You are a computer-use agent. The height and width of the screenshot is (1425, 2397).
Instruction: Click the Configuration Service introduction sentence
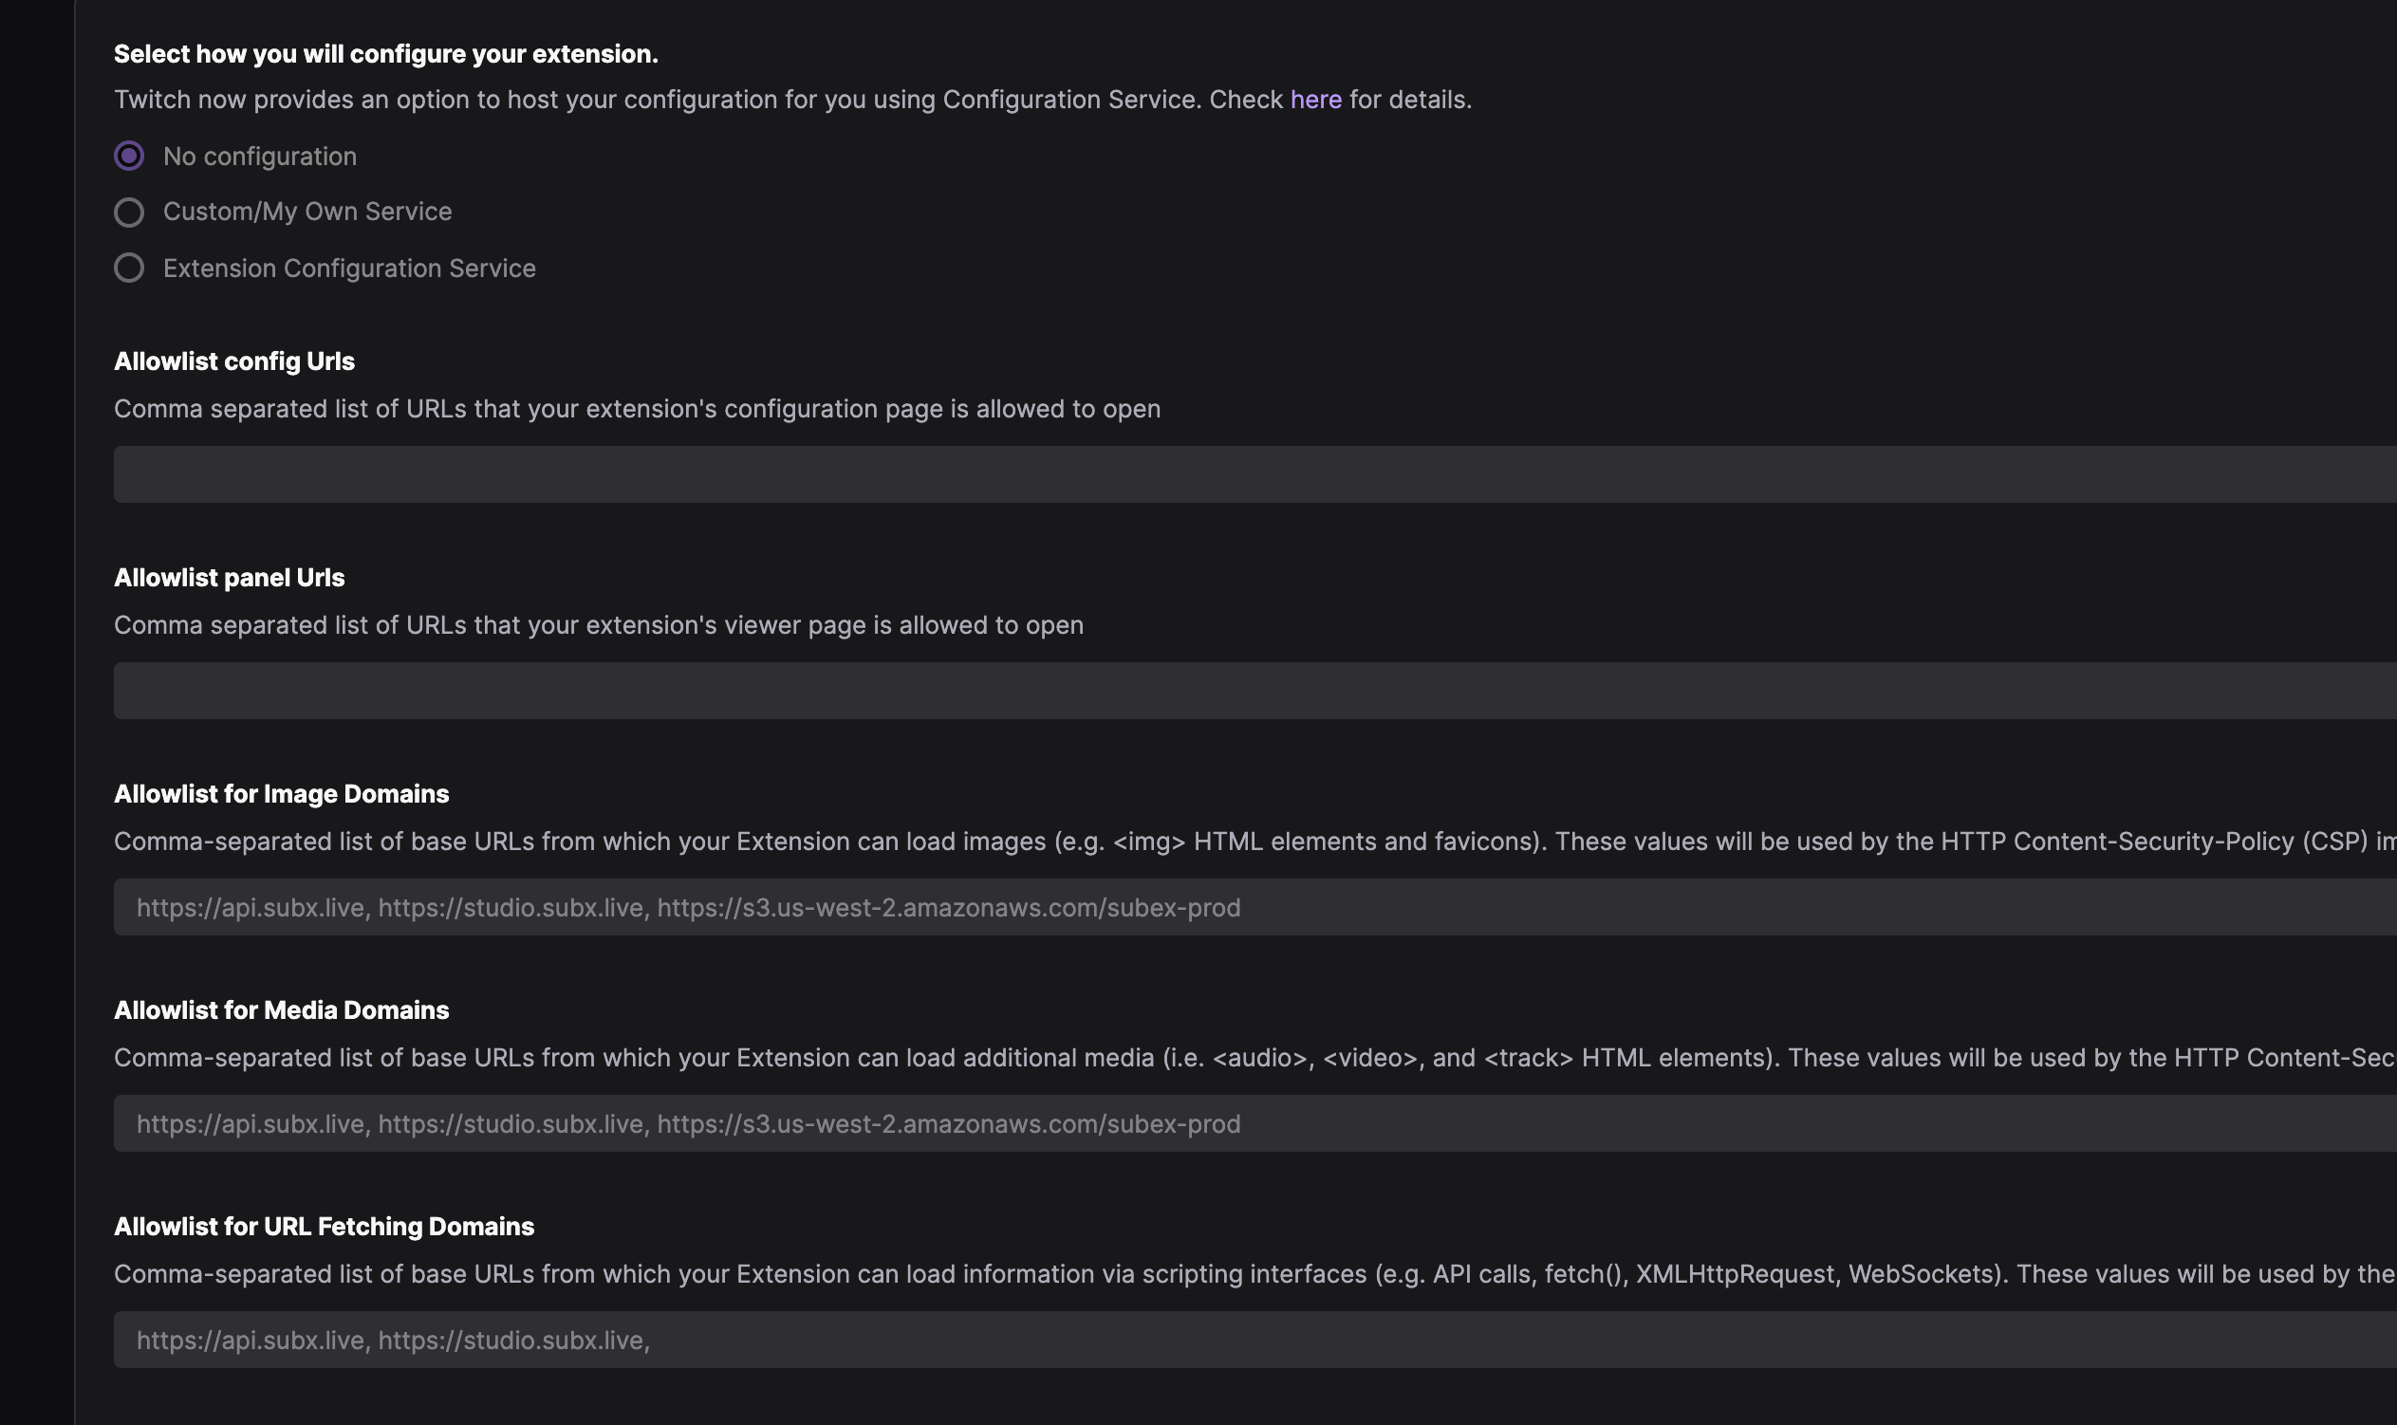(x=672, y=99)
